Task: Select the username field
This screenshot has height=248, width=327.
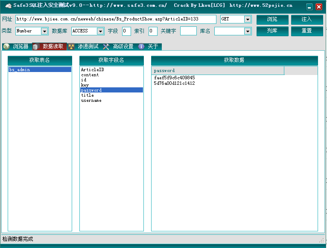Action: pos(111,101)
